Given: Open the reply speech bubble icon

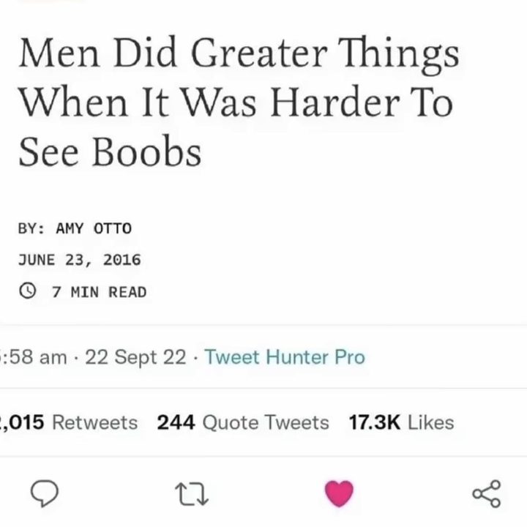Looking at the screenshot, I should click(45, 493).
